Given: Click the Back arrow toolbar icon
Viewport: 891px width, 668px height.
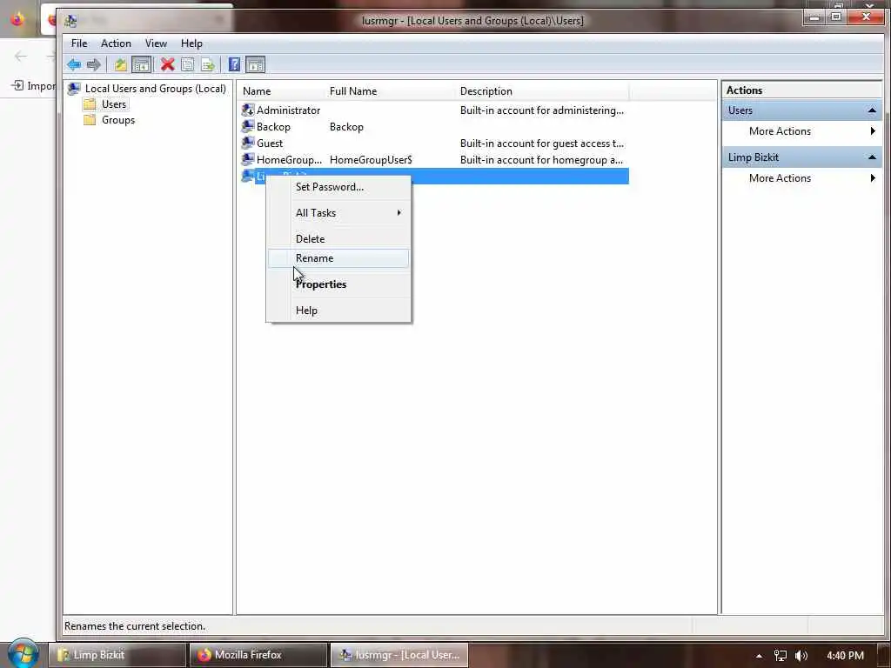Looking at the screenshot, I should pyautogui.click(x=74, y=64).
